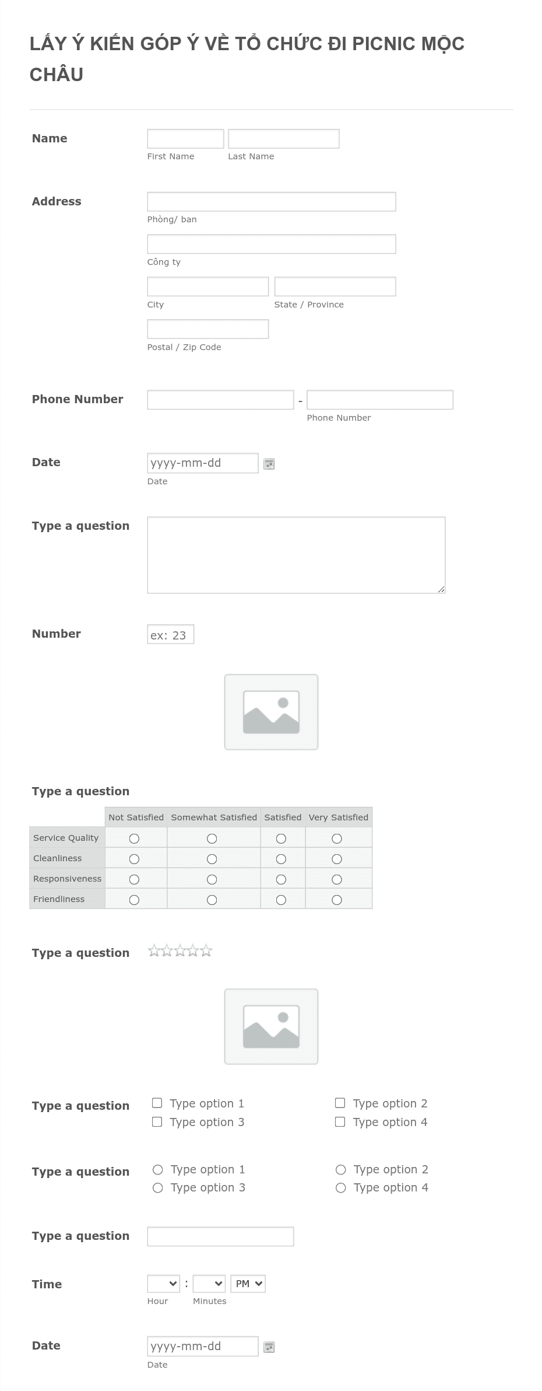Mark Service Quality as Satisfied
The image size is (542, 1391).
[x=281, y=838]
